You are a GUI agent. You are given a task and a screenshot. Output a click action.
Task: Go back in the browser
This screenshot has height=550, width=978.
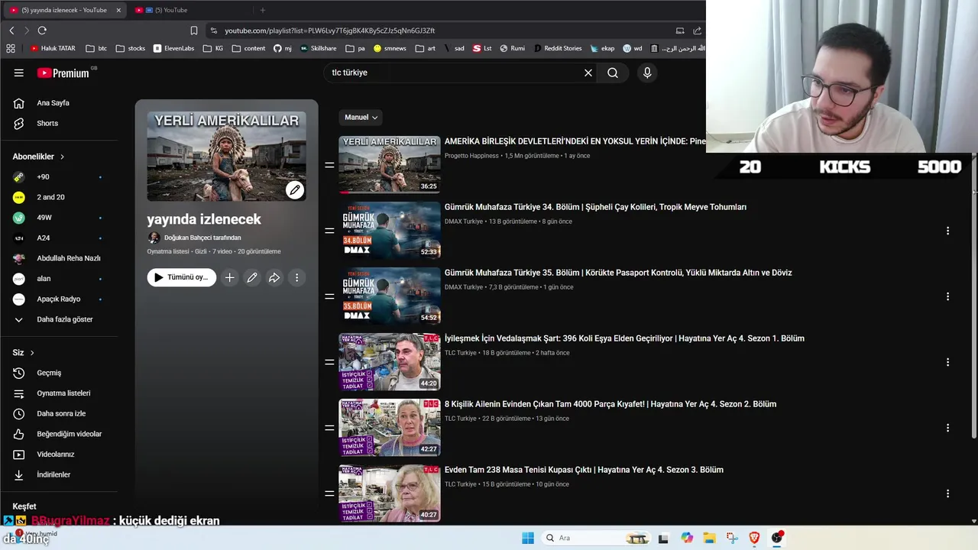point(11,31)
